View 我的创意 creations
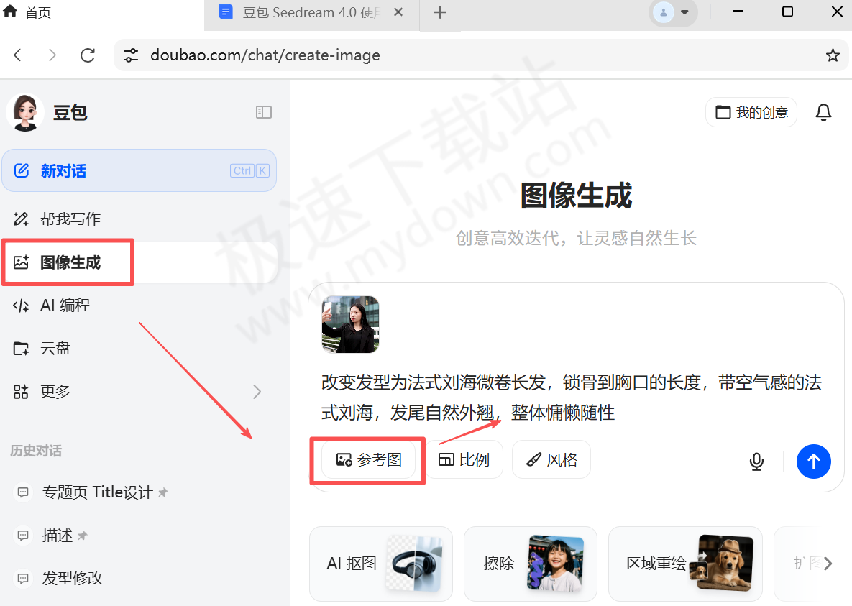852x606 pixels. point(751,112)
